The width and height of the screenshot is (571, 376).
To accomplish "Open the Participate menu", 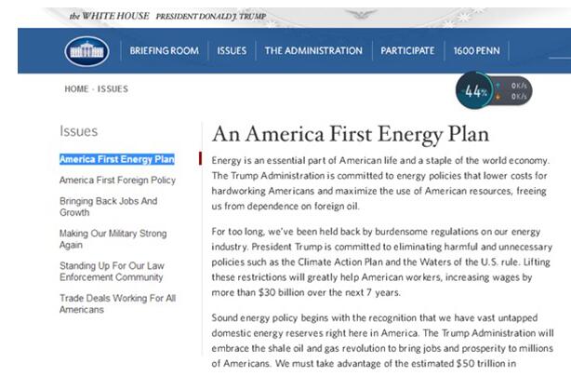I will coord(407,50).
